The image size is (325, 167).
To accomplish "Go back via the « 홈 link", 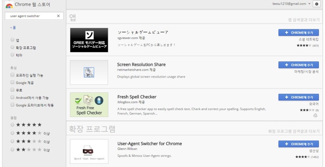I will (x=13, y=28).
